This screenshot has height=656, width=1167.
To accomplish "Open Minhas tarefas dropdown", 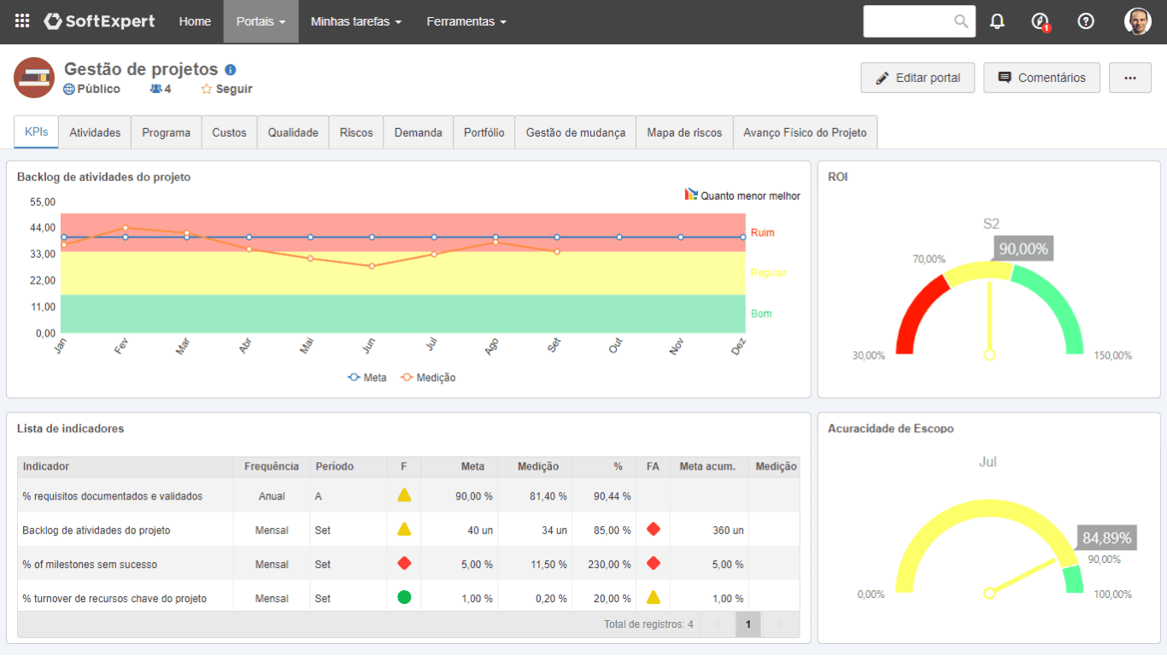I will (355, 21).
